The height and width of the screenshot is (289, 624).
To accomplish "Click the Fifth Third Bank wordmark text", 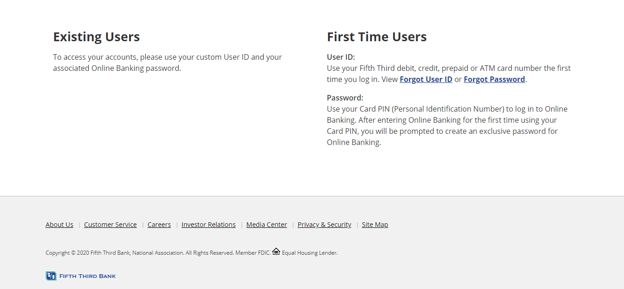I will click(x=87, y=276).
